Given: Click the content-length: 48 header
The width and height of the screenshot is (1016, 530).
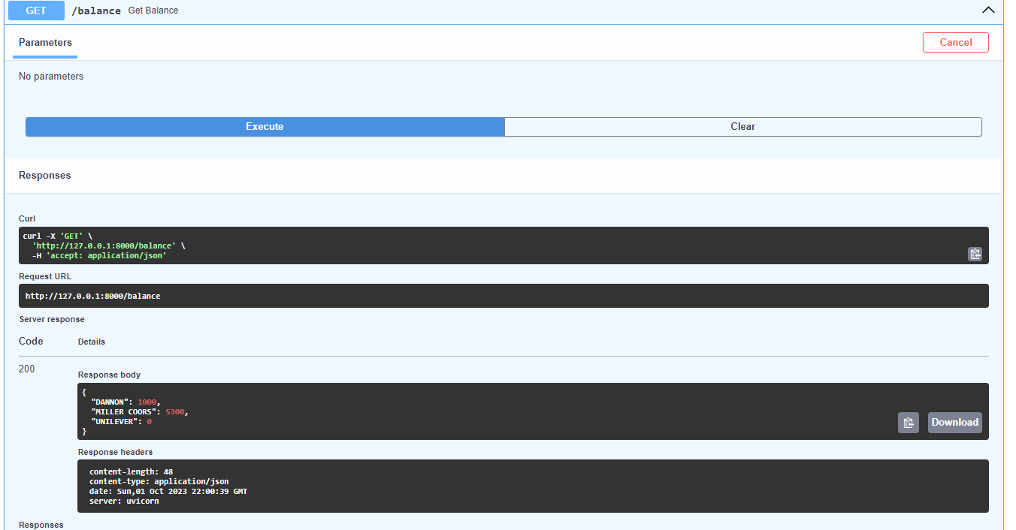Looking at the screenshot, I should click(x=131, y=472).
